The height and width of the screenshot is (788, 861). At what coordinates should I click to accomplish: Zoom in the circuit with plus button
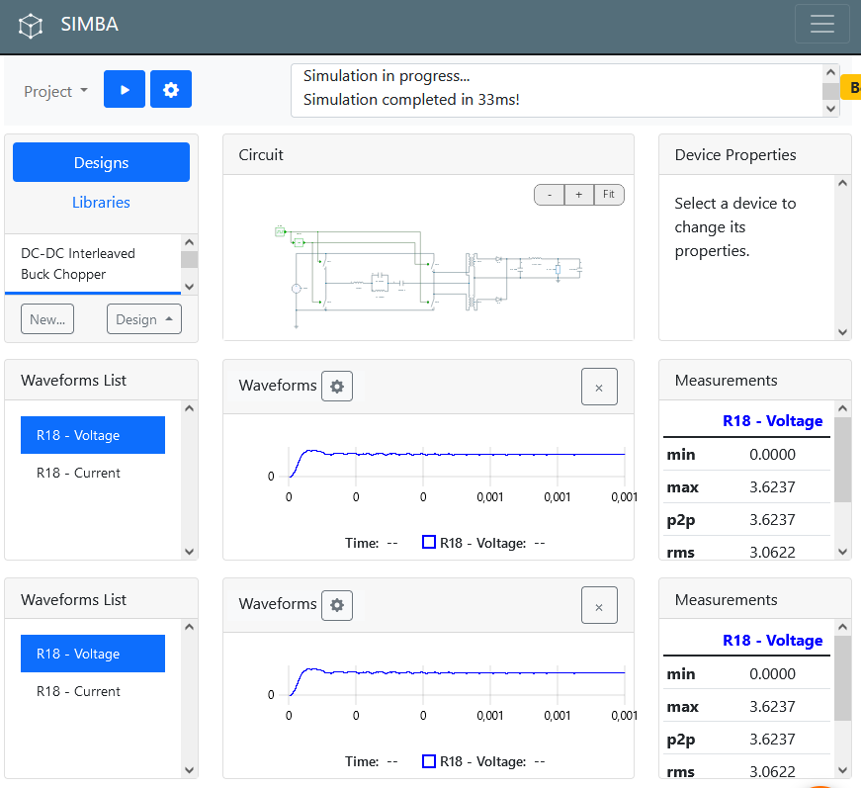578,195
